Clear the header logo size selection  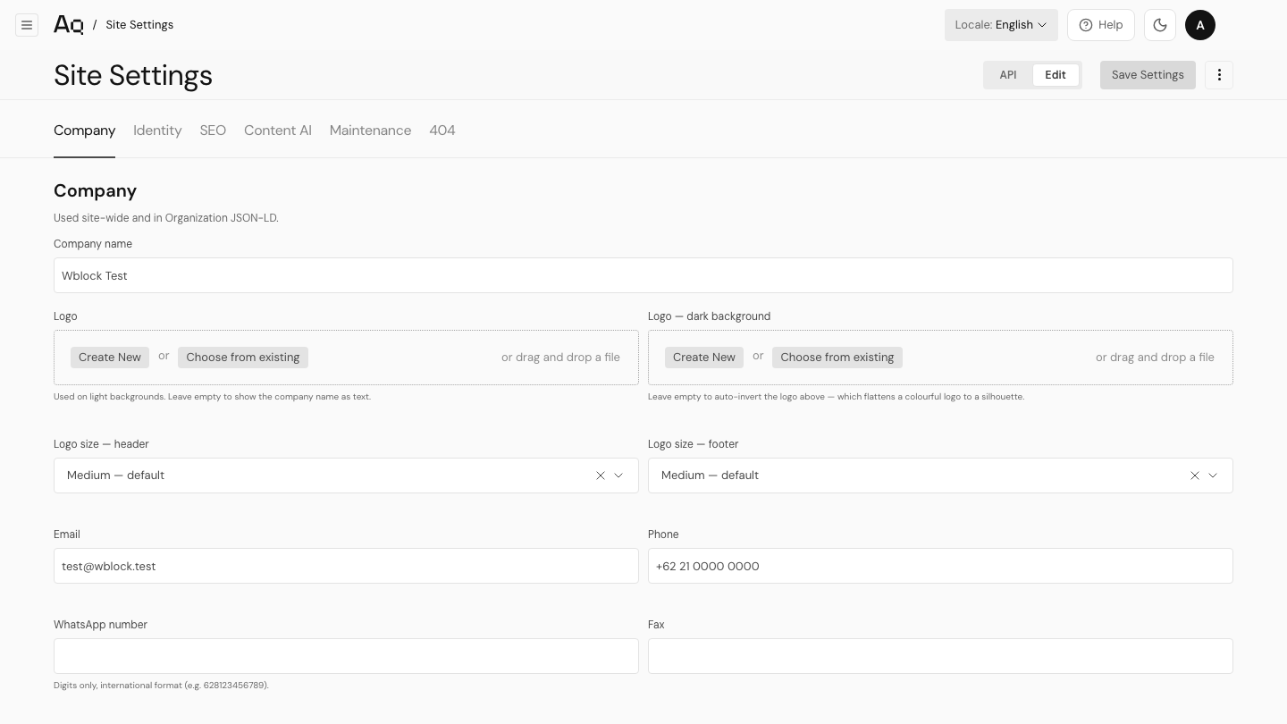coord(601,476)
